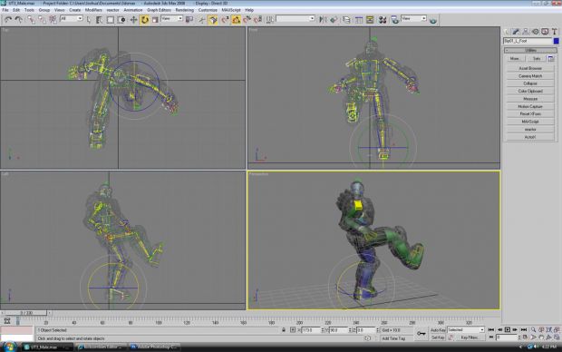Open the File menu
The image size is (562, 352).
[x=5, y=10]
